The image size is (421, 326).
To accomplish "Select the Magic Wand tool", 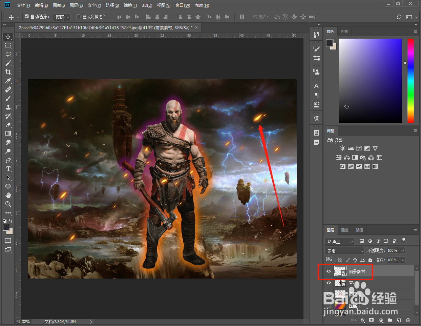I will 8,63.
